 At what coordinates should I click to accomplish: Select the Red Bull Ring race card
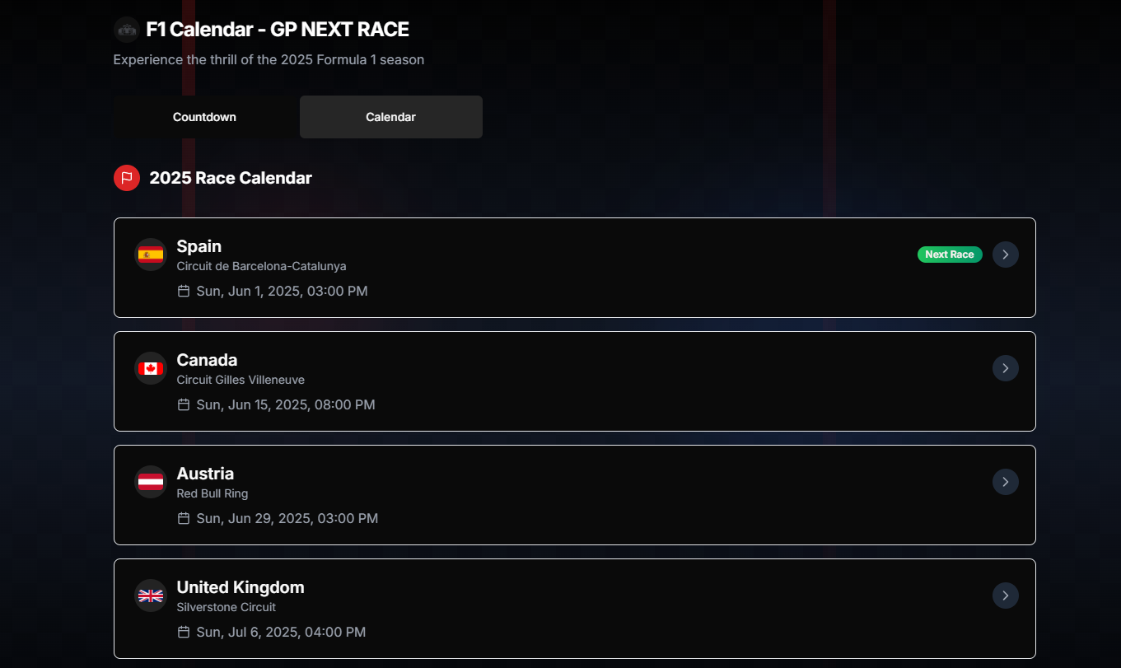tap(575, 495)
